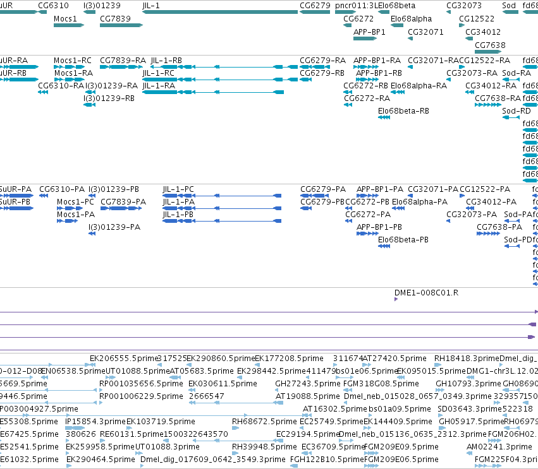Select the CG6310-PA protein feature

click(x=44, y=196)
